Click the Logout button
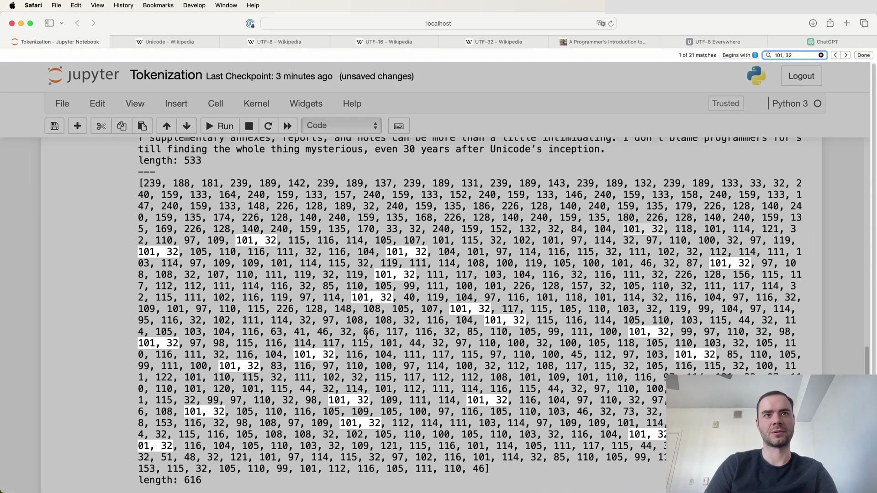Image resolution: width=877 pixels, height=493 pixels. pos(801,75)
